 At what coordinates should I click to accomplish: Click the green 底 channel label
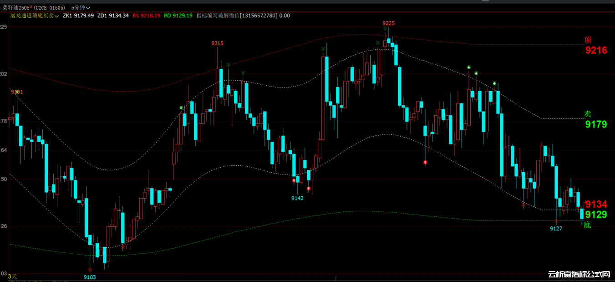point(587,225)
